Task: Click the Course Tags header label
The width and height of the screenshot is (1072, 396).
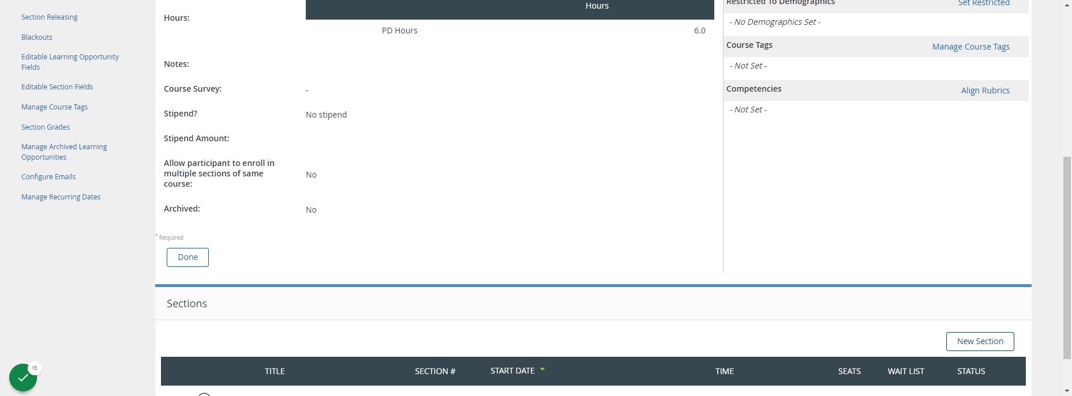Action: pos(749,45)
